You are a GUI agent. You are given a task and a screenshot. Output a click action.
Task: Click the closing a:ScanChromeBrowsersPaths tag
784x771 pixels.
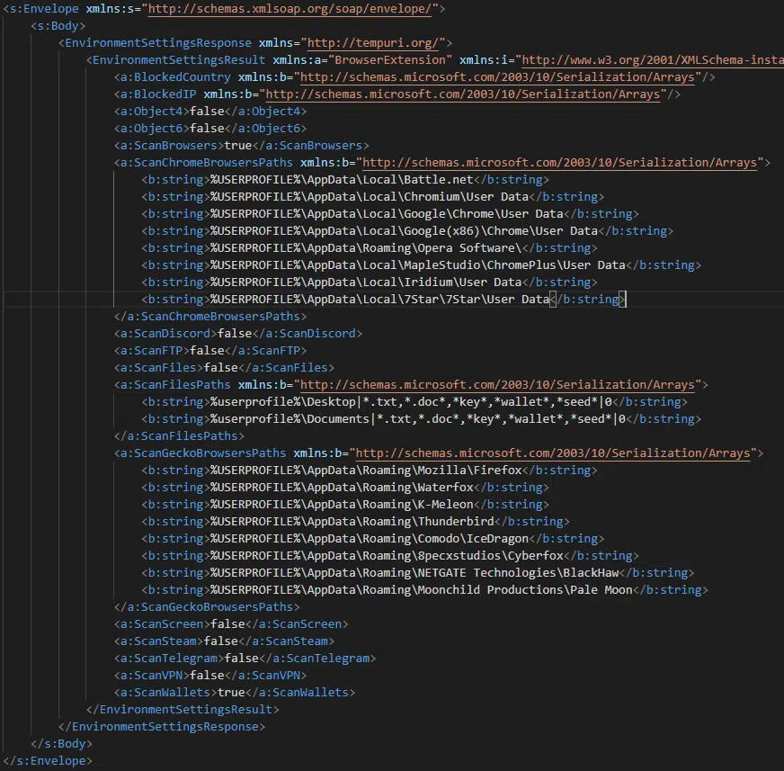coord(210,317)
